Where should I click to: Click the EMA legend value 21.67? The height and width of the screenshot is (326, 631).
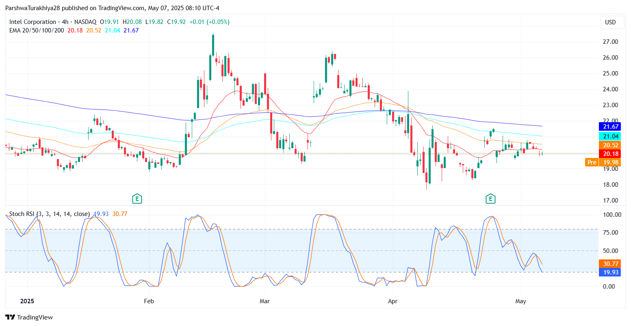pos(131,30)
